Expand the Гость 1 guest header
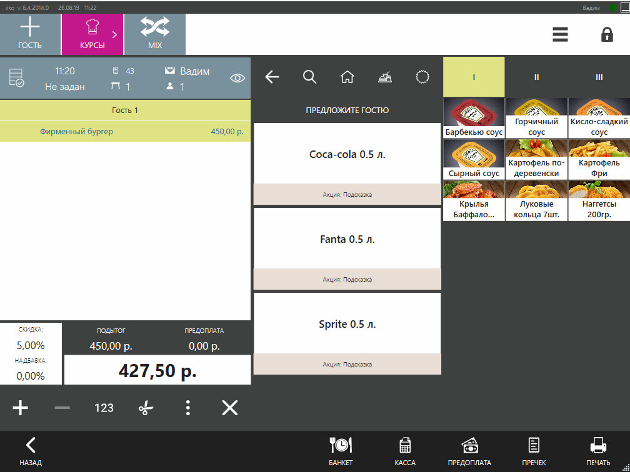 (x=125, y=111)
